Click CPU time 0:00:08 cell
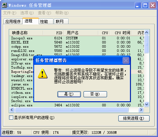Image resolution: width=158 pixels, height=137 pixels. 123,42
